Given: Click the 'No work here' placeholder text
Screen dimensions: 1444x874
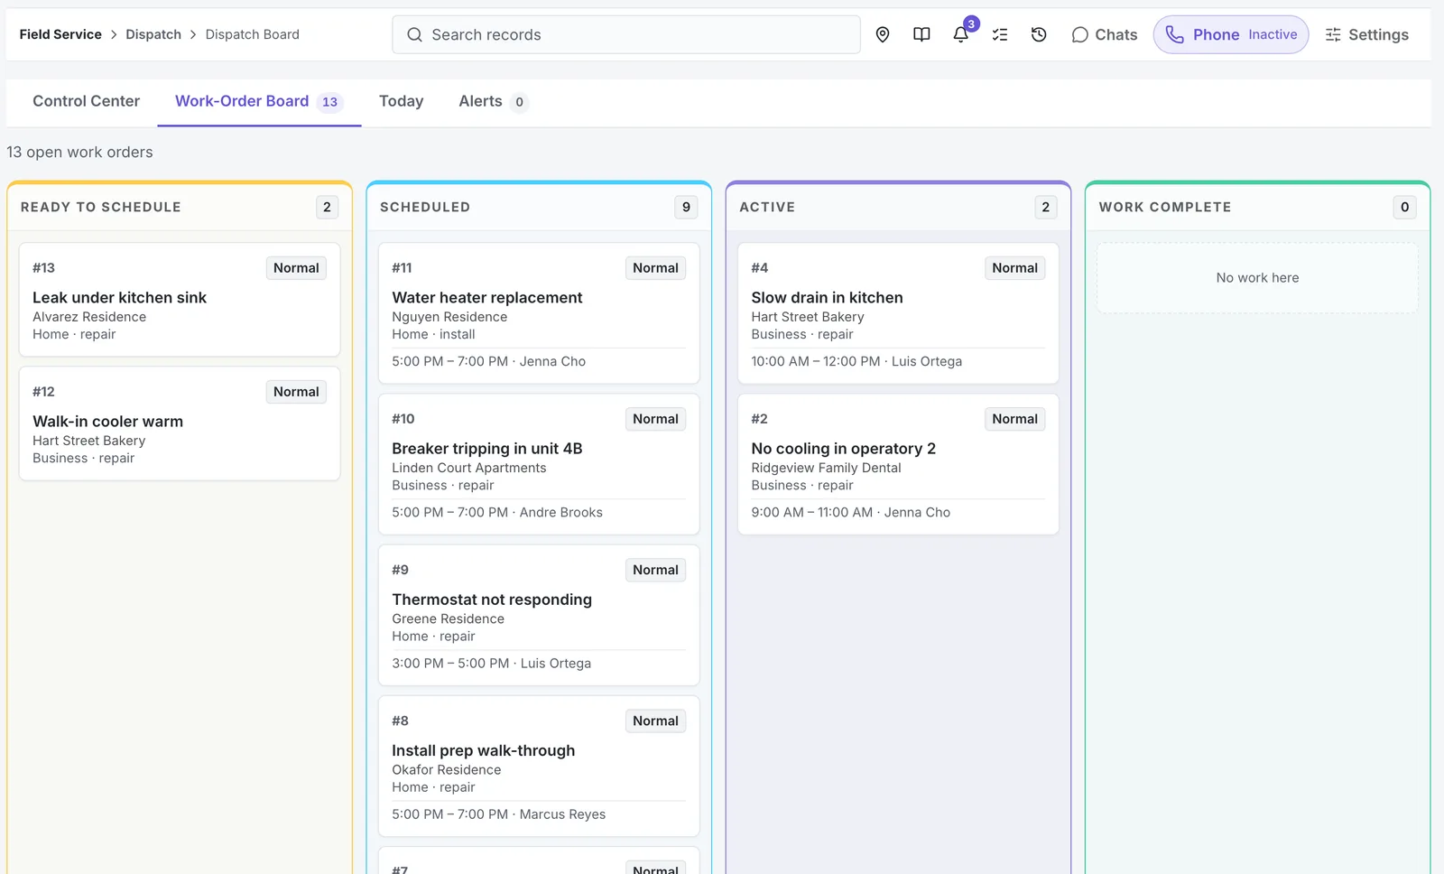Looking at the screenshot, I should (x=1257, y=278).
